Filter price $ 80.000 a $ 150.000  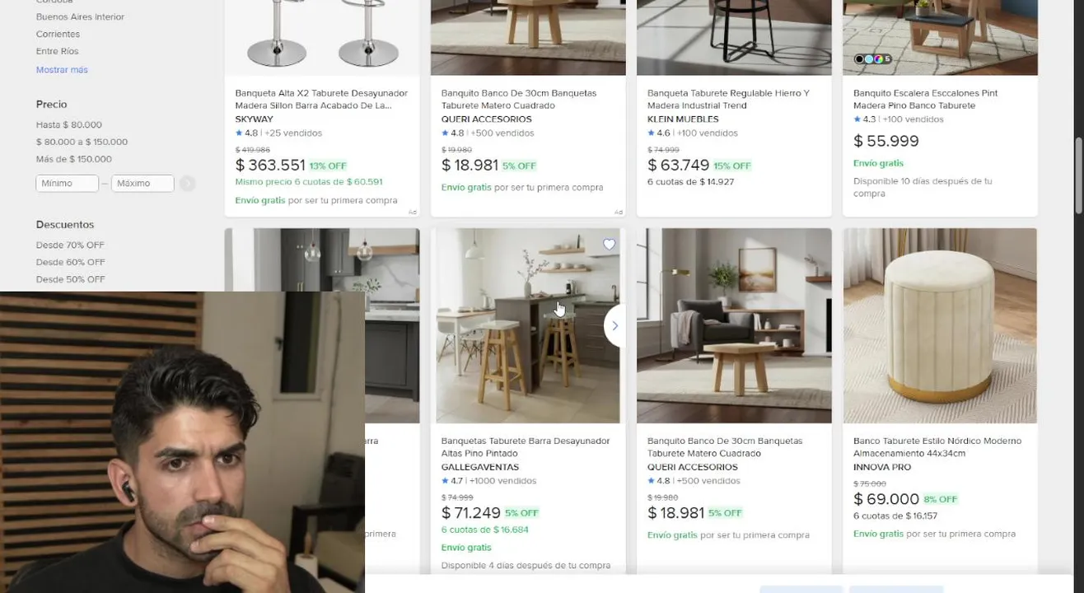pyautogui.click(x=82, y=142)
